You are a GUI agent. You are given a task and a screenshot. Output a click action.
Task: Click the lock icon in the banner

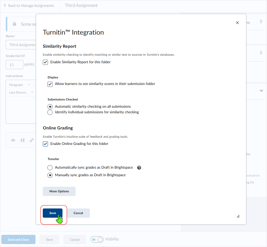(x=14, y=24)
